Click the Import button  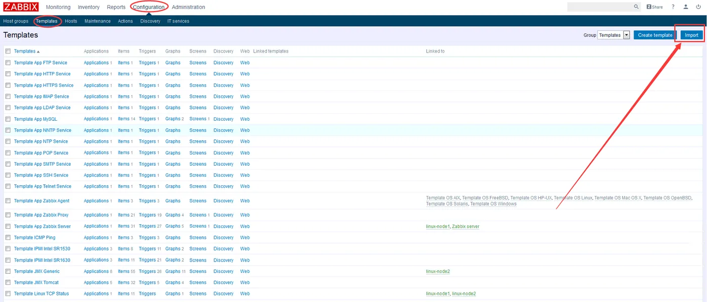pos(691,35)
